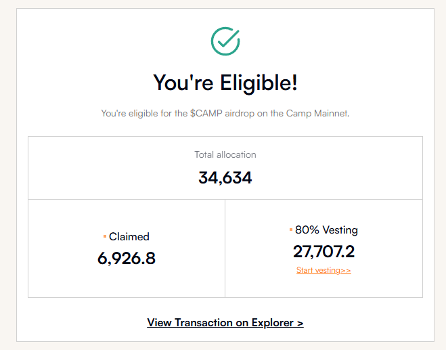Click the double arrows after Start vesting
446x350 pixels.
(346, 270)
